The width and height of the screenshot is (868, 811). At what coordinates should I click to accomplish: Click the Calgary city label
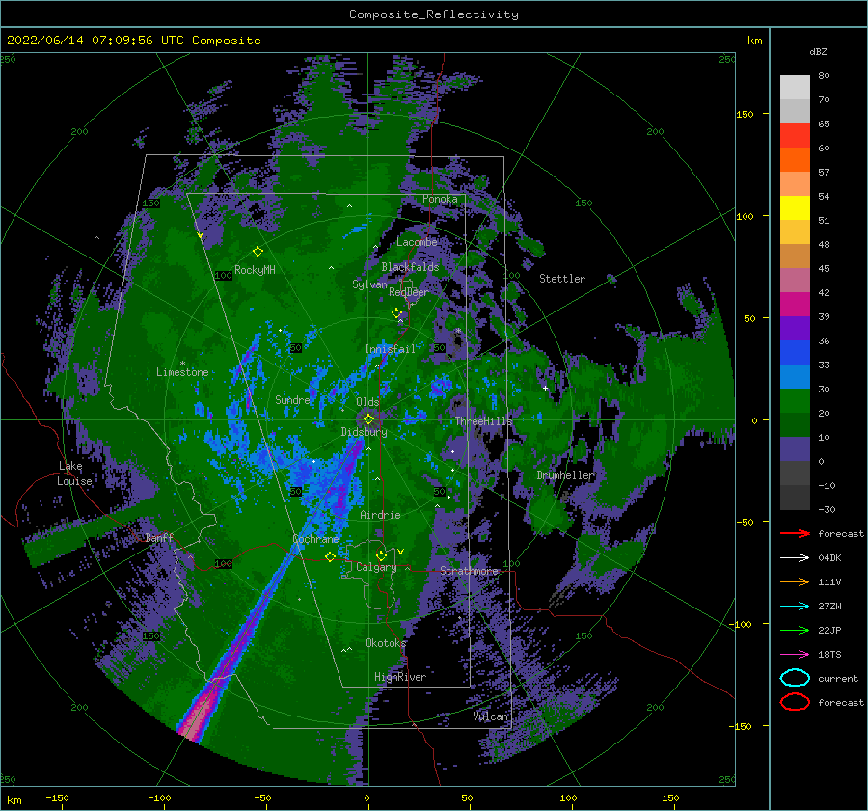tap(376, 567)
